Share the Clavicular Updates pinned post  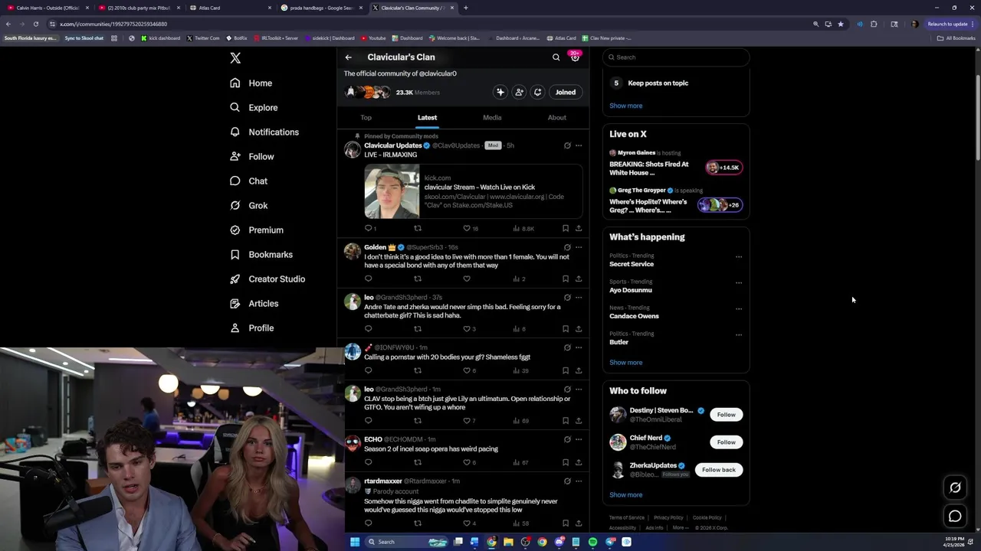pyautogui.click(x=579, y=228)
